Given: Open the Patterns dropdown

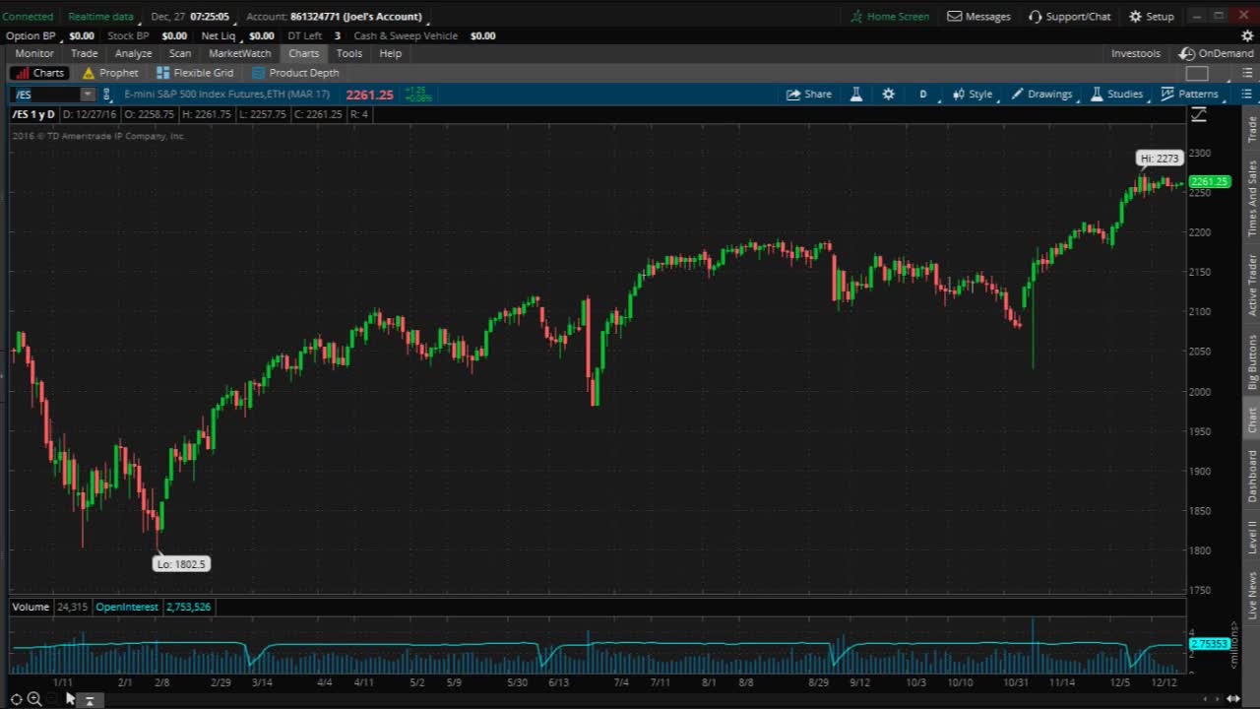Looking at the screenshot, I should coord(1189,95).
